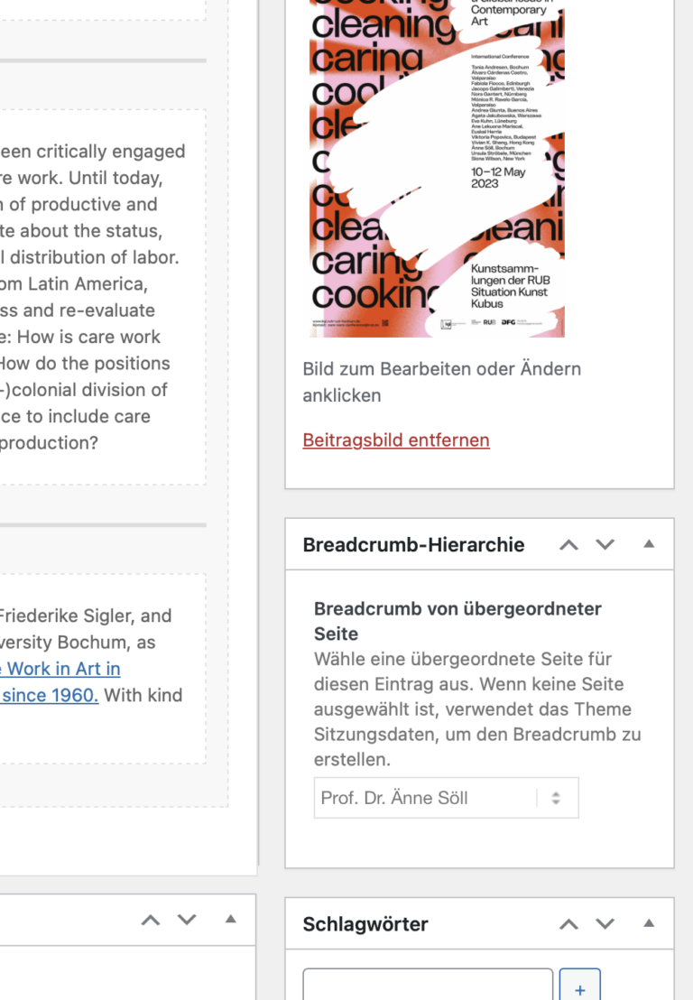Open the 'Work in Art in' link
Image resolution: width=693 pixels, height=1000 pixels.
coord(60,669)
